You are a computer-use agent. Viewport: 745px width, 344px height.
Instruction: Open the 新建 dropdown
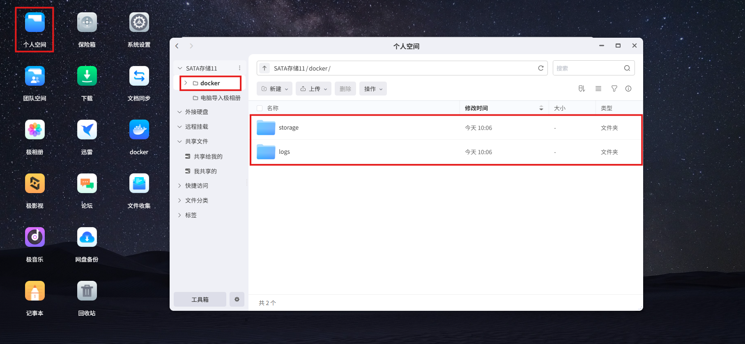[x=274, y=89]
